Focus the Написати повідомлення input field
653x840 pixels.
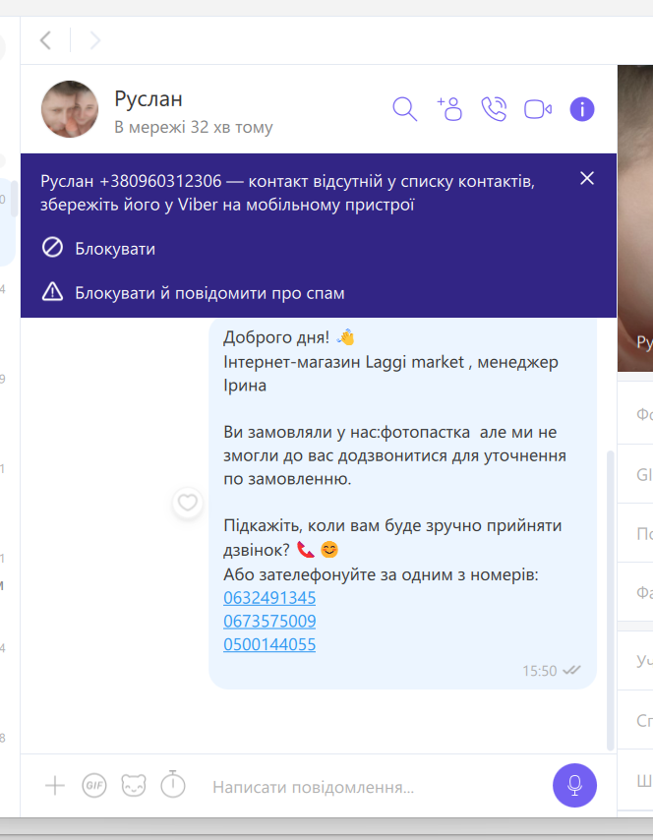(x=375, y=787)
